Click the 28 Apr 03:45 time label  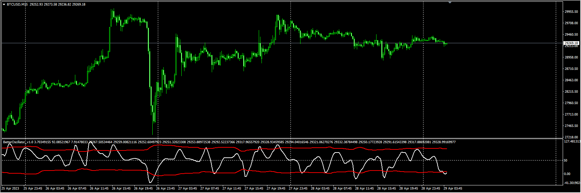tap(320, 189)
